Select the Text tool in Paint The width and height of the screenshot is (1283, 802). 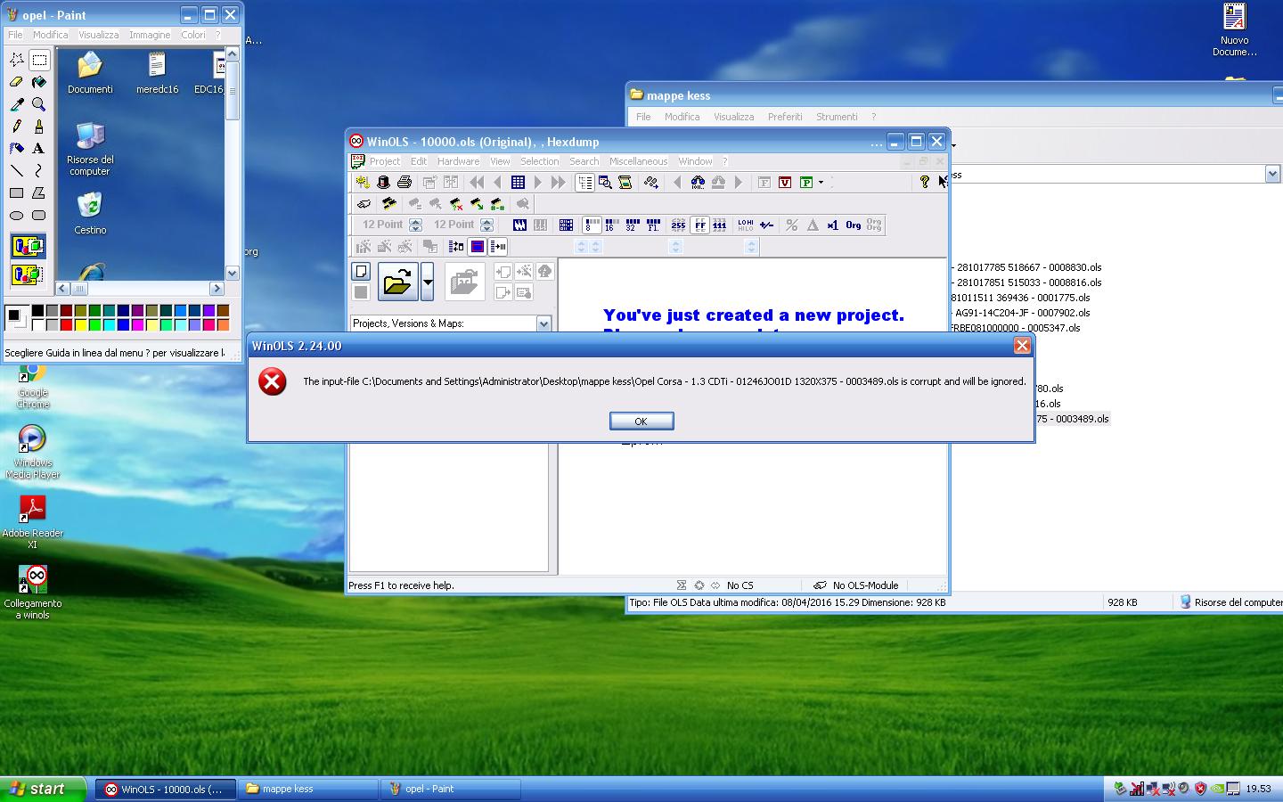(38, 148)
